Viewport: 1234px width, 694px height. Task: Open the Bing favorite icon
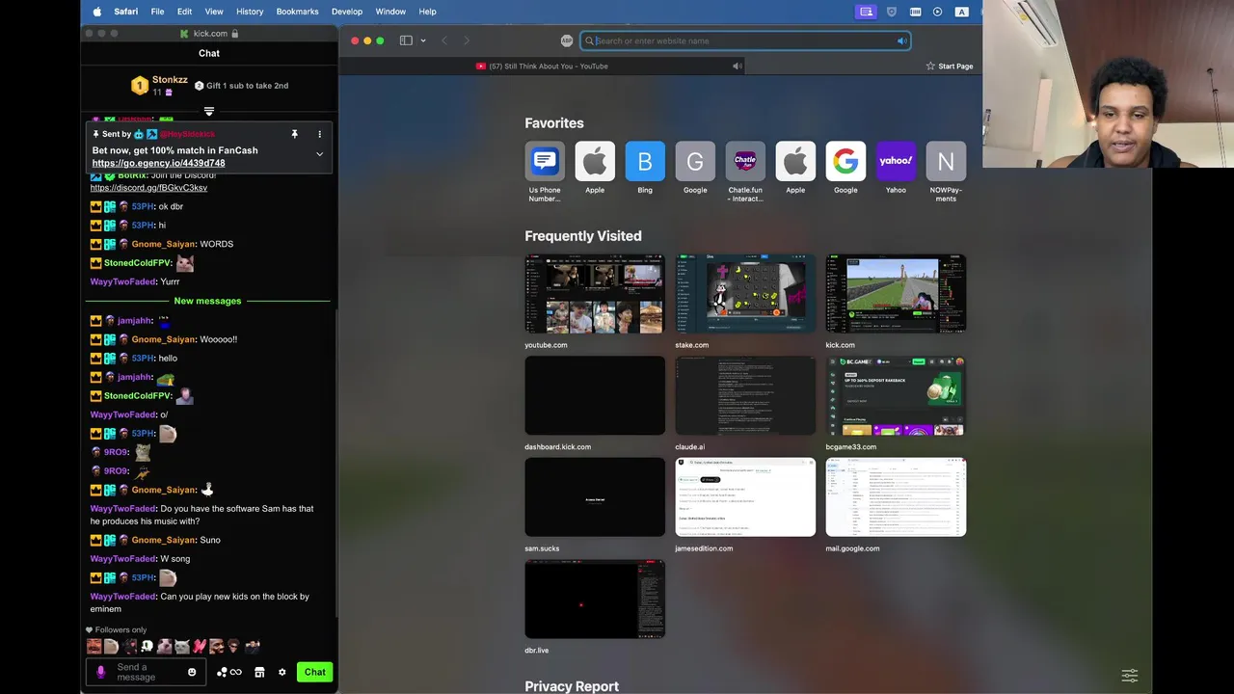(645, 161)
